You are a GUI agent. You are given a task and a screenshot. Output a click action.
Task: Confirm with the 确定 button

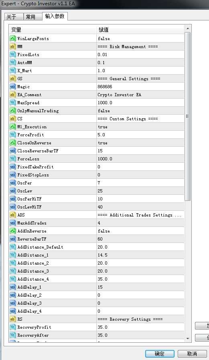(x=160, y=354)
